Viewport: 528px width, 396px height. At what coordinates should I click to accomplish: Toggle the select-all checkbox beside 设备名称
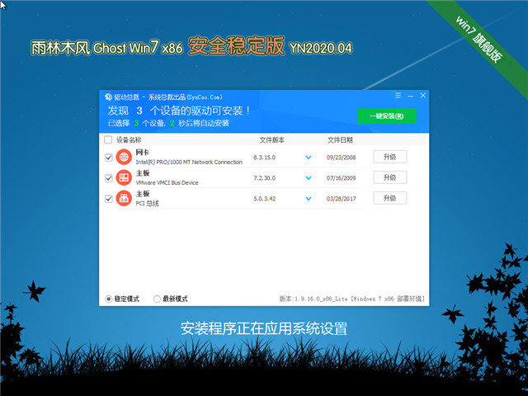[x=109, y=139]
